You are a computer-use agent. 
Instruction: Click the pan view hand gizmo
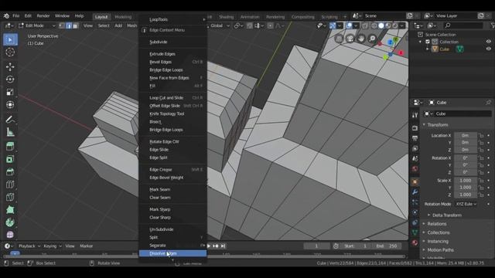[x=361, y=39]
